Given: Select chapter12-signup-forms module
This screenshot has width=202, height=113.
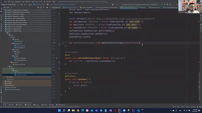Looking at the screenshot, I should pos(13,29).
